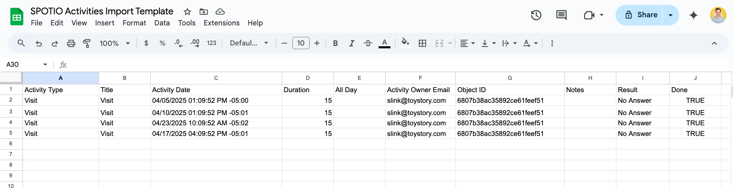Image resolution: width=733 pixels, height=188 pixels.
Task: Open vertical align dropdown
Action: point(489,43)
